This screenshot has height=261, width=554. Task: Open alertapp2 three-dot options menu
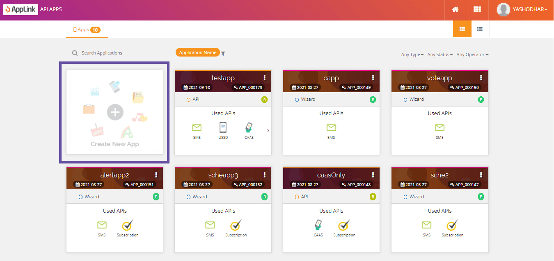point(156,175)
